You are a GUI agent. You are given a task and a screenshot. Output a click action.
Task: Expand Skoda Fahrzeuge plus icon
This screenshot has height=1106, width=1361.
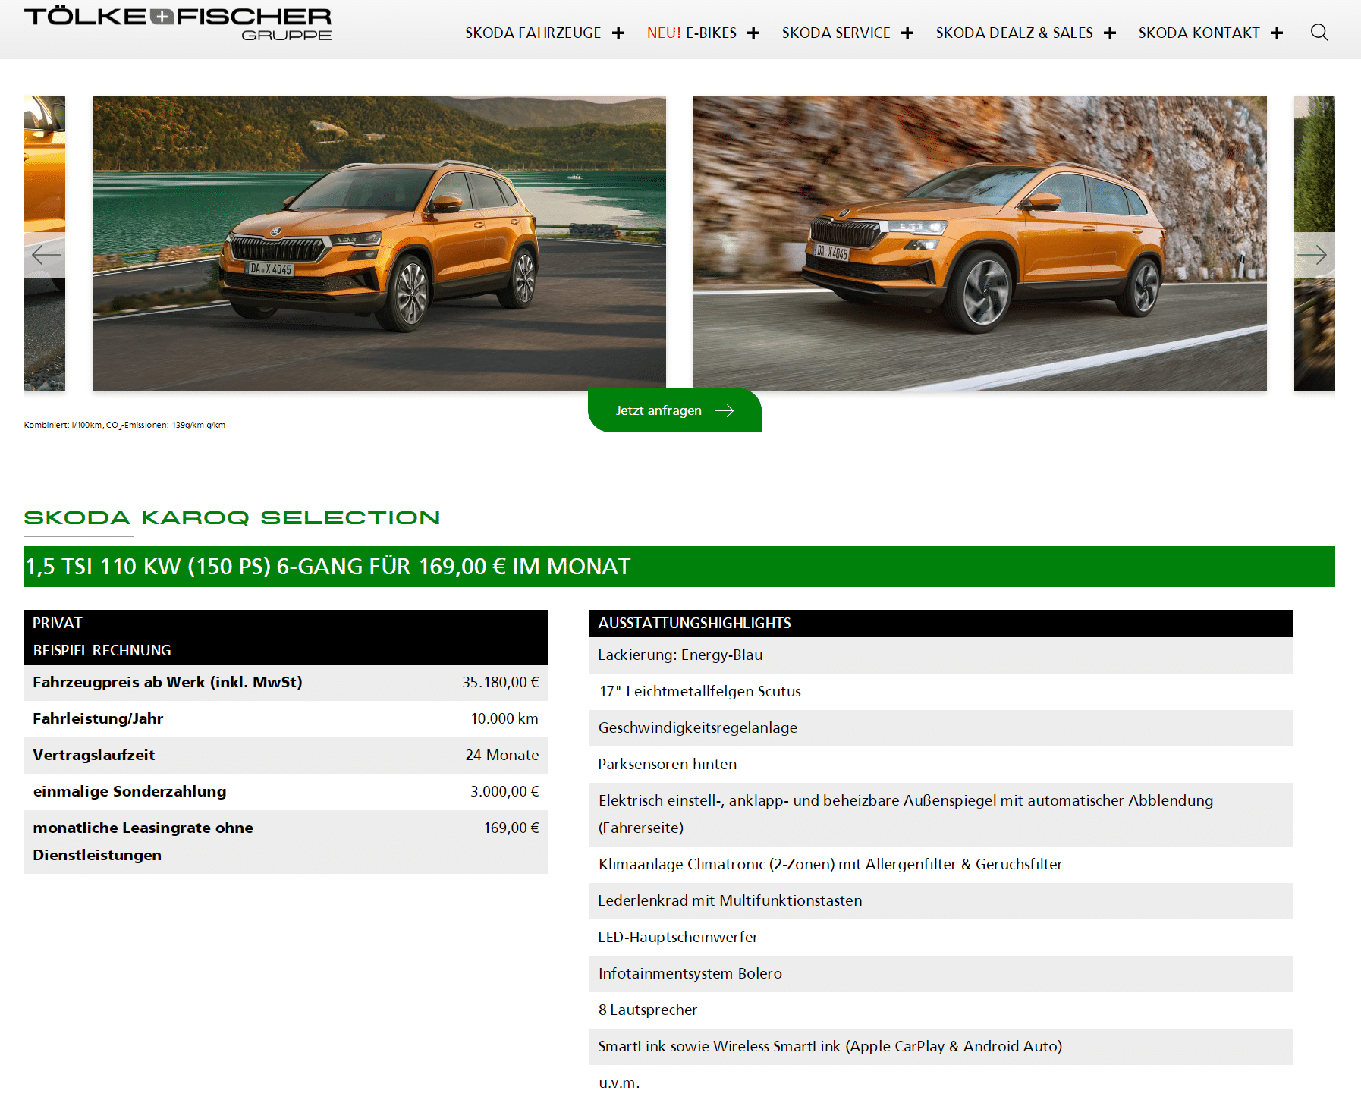(618, 33)
